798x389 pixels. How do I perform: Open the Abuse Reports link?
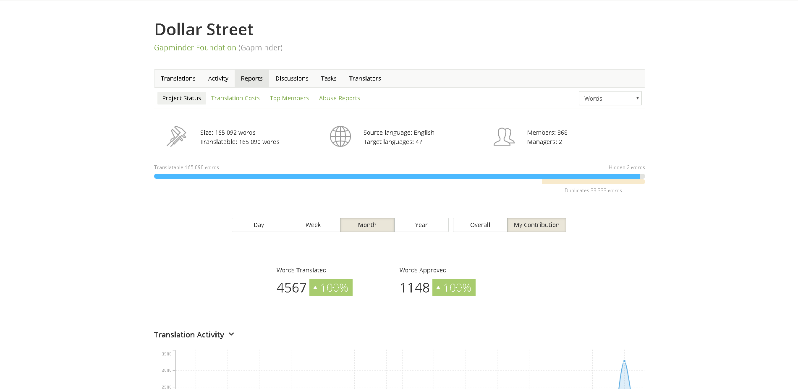tap(340, 98)
